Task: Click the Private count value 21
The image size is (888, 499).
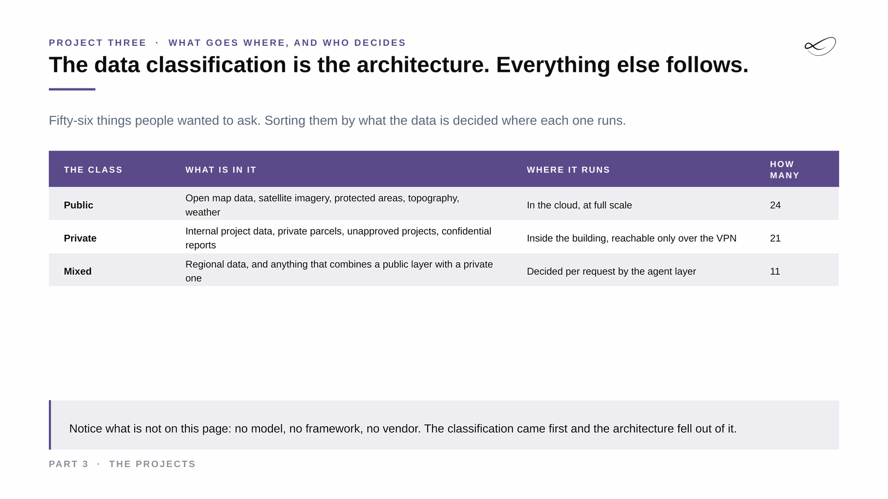Action: [x=776, y=238]
